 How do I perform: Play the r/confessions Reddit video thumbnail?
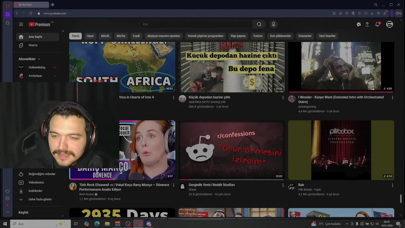[x=232, y=150]
